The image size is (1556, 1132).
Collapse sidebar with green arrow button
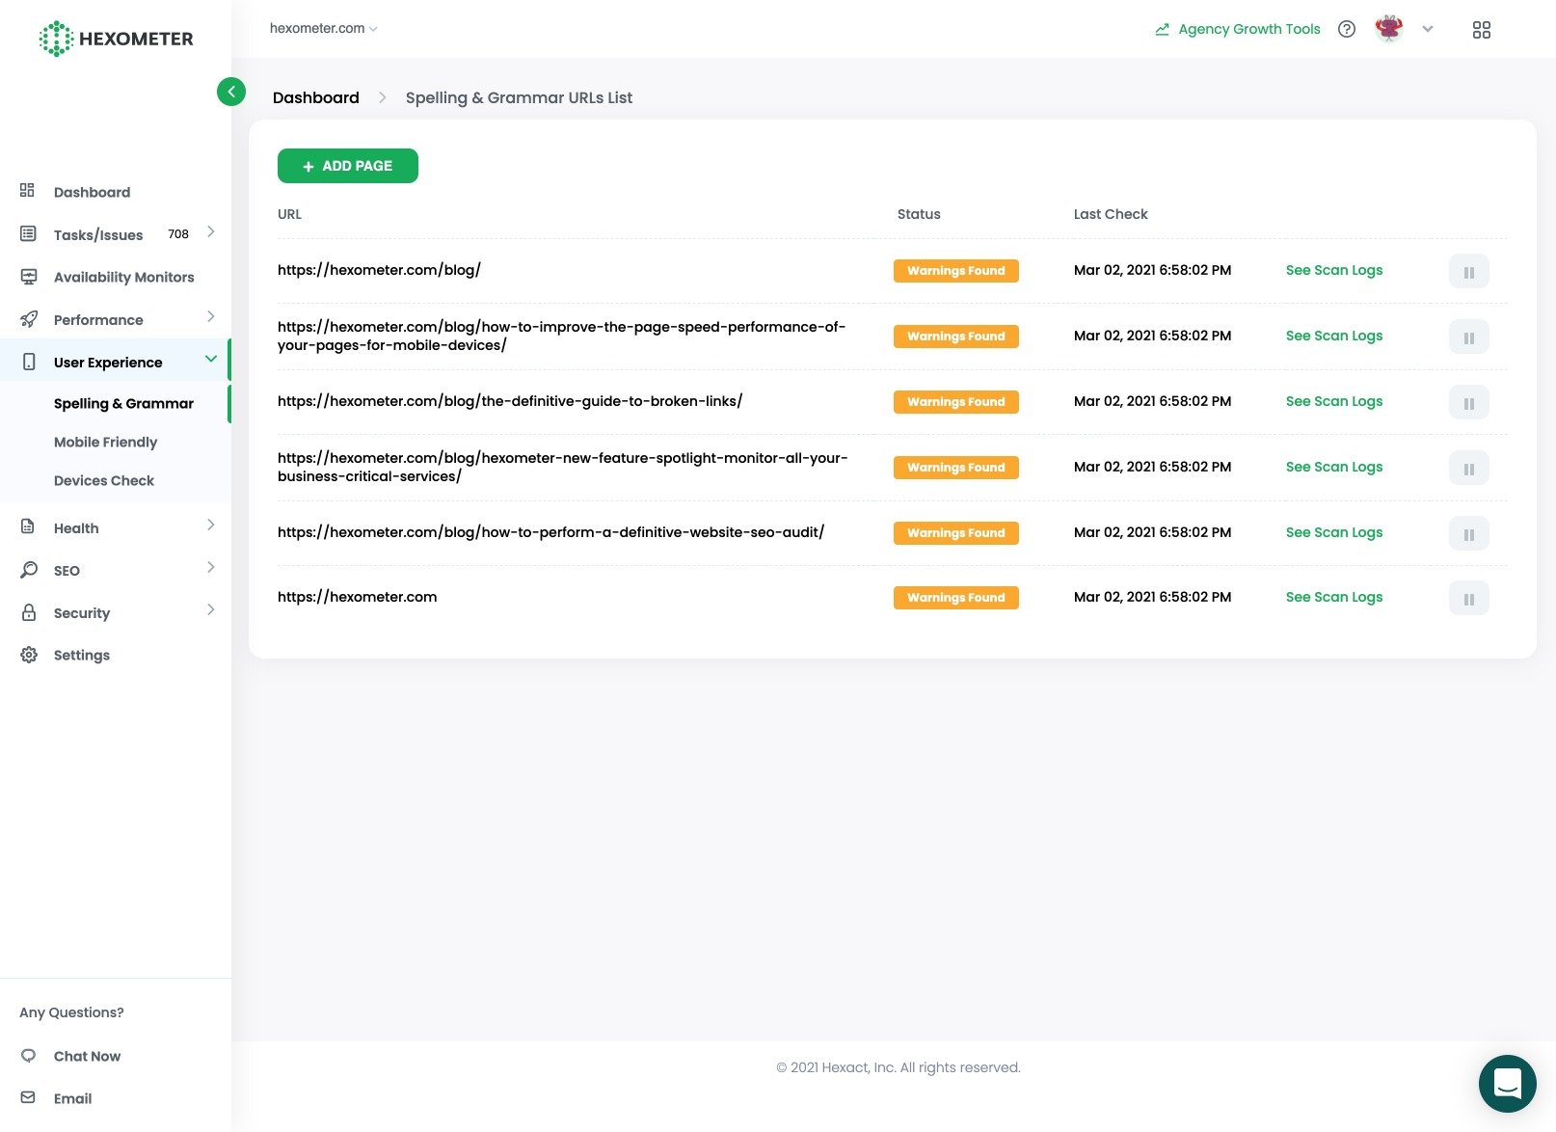click(231, 92)
